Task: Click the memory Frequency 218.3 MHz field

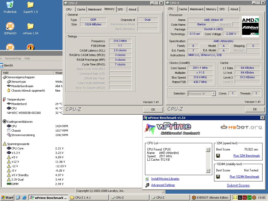Action: (120, 41)
